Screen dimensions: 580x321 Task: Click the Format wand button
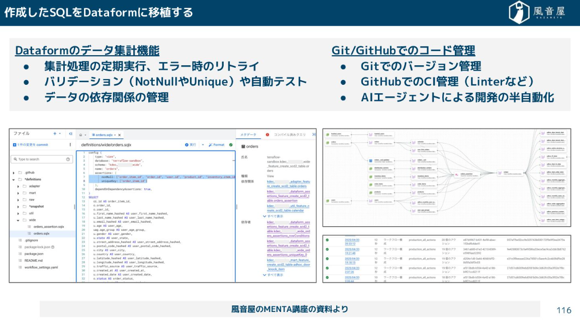click(x=217, y=144)
